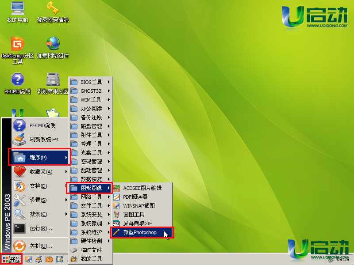
Task: Open the 程序(P) start menu entry
Action: point(40,157)
